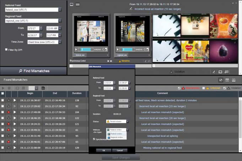Image resolution: width=242 pixels, height=161 pixels.
Task: Mute the regional_one player speaker icon
Action: 144,50
